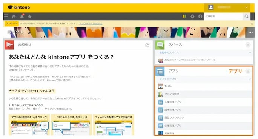Click the さっそくアプリをつくってみよう heading

coord(32,91)
